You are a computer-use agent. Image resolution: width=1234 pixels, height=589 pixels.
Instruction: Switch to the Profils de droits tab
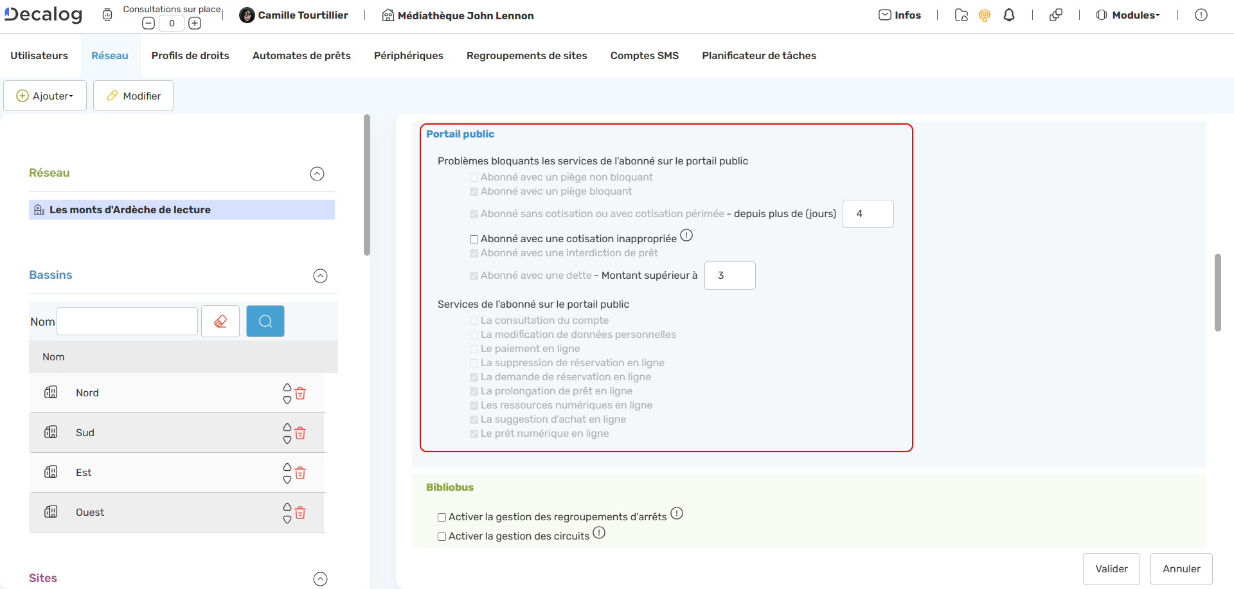[190, 55]
